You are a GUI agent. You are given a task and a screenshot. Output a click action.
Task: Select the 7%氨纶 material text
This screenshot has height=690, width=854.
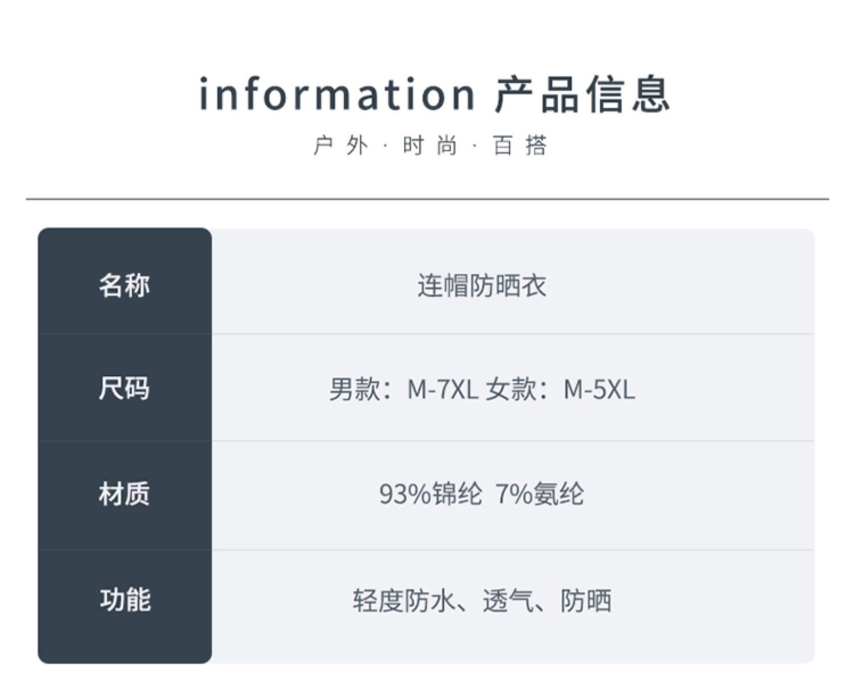click(539, 494)
